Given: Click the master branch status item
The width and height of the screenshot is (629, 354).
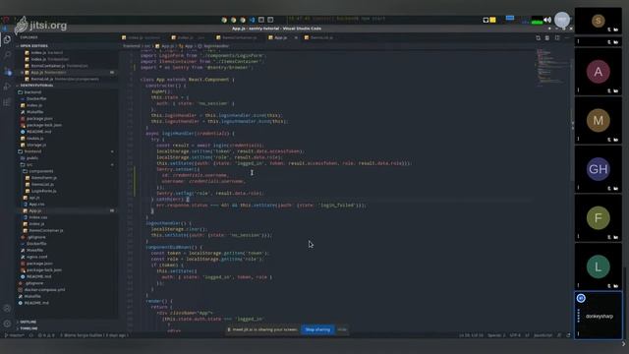Looking at the screenshot, I should pyautogui.click(x=14, y=335).
